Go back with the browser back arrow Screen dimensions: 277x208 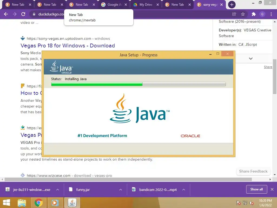(x=6, y=14)
